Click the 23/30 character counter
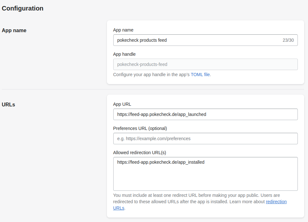Image resolution: width=308 pixels, height=222 pixels. [x=288, y=40]
